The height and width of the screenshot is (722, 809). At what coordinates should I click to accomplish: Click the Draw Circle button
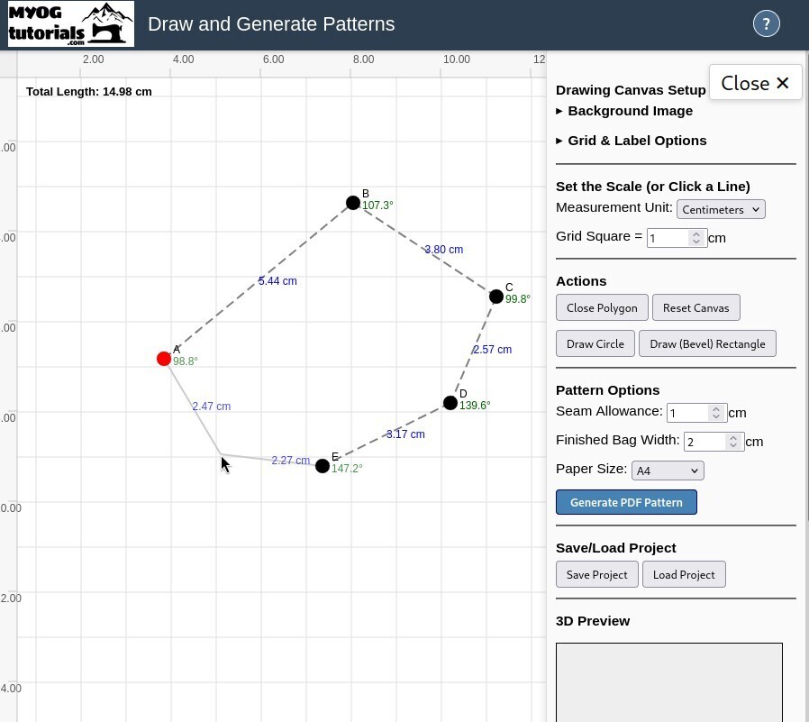click(595, 343)
